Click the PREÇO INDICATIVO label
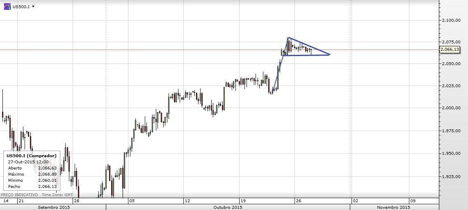This screenshot has height=210, width=468. [x=19, y=195]
